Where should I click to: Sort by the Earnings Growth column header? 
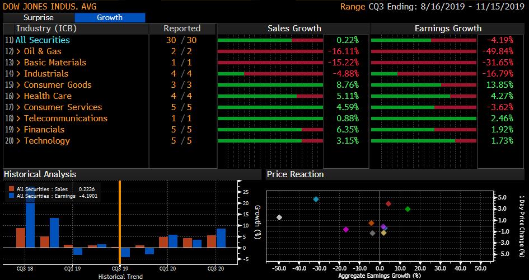coord(447,29)
